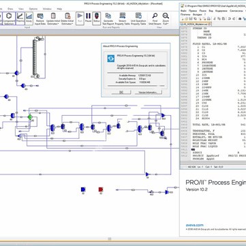Click Redo icon in editor toolbar
Viewport: 246px width, 246px height.
coord(234,18)
